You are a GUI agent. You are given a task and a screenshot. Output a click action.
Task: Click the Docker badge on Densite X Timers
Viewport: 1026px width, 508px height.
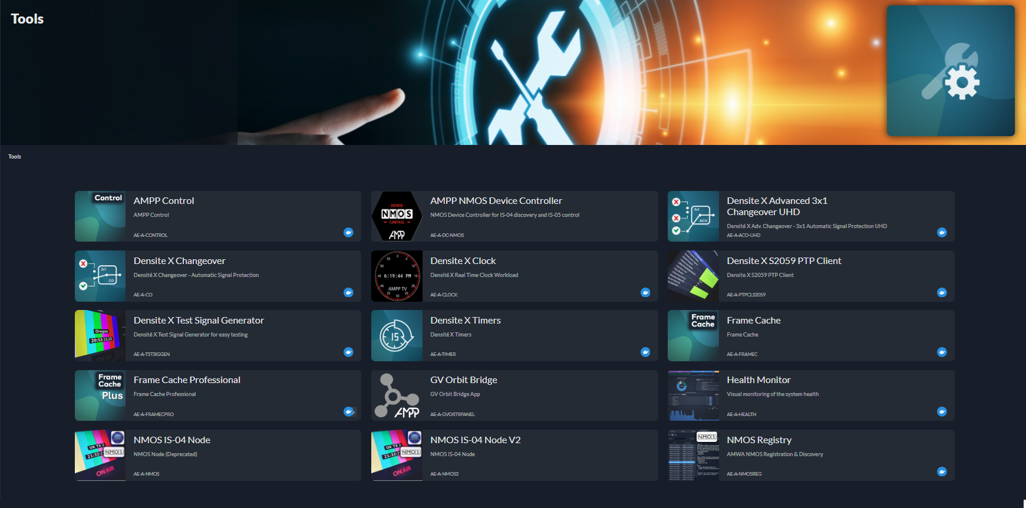pyautogui.click(x=645, y=352)
